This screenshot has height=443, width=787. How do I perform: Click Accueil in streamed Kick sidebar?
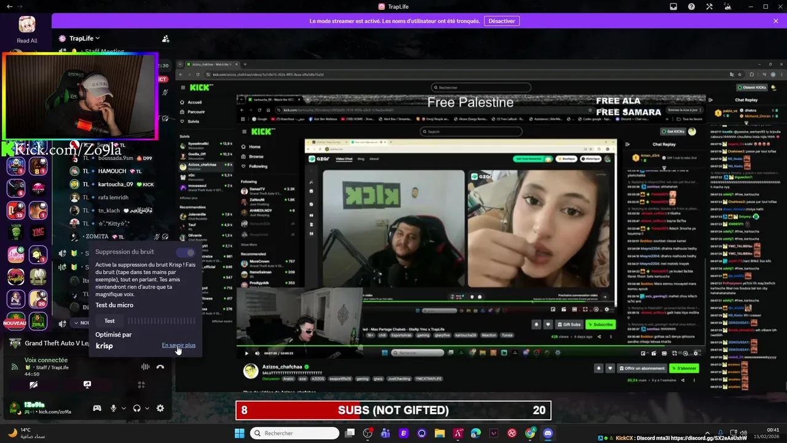tap(194, 102)
